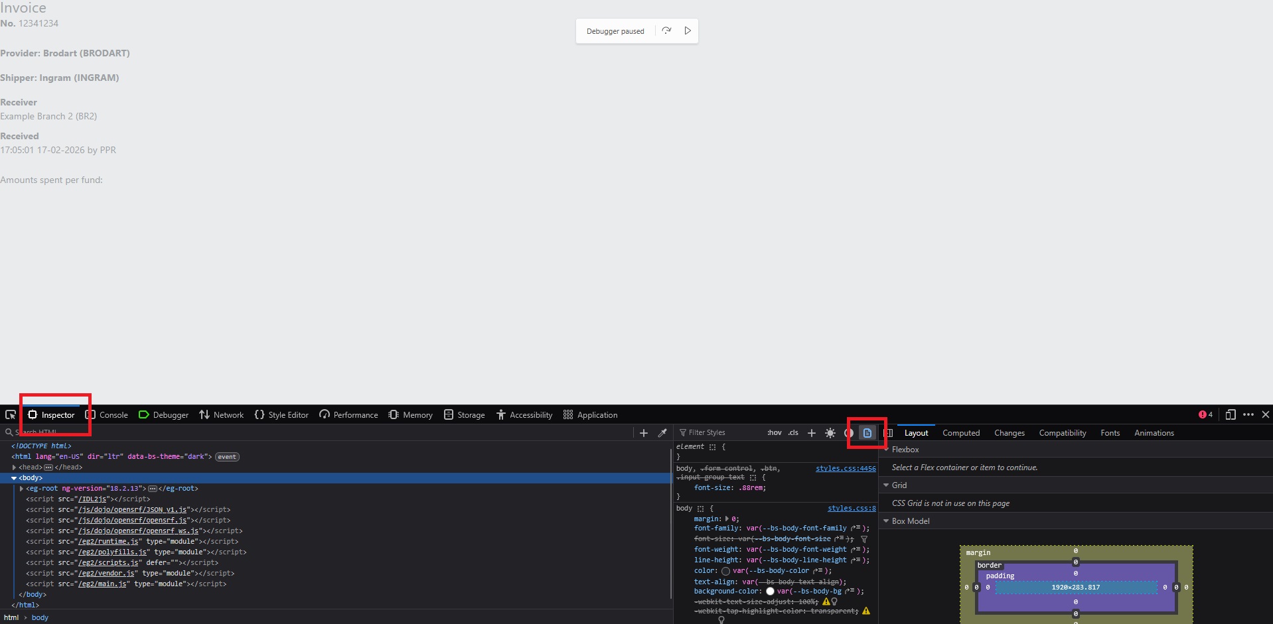The height and width of the screenshot is (624, 1273).
Task: Click the event badge on html element
Action: coord(227,457)
